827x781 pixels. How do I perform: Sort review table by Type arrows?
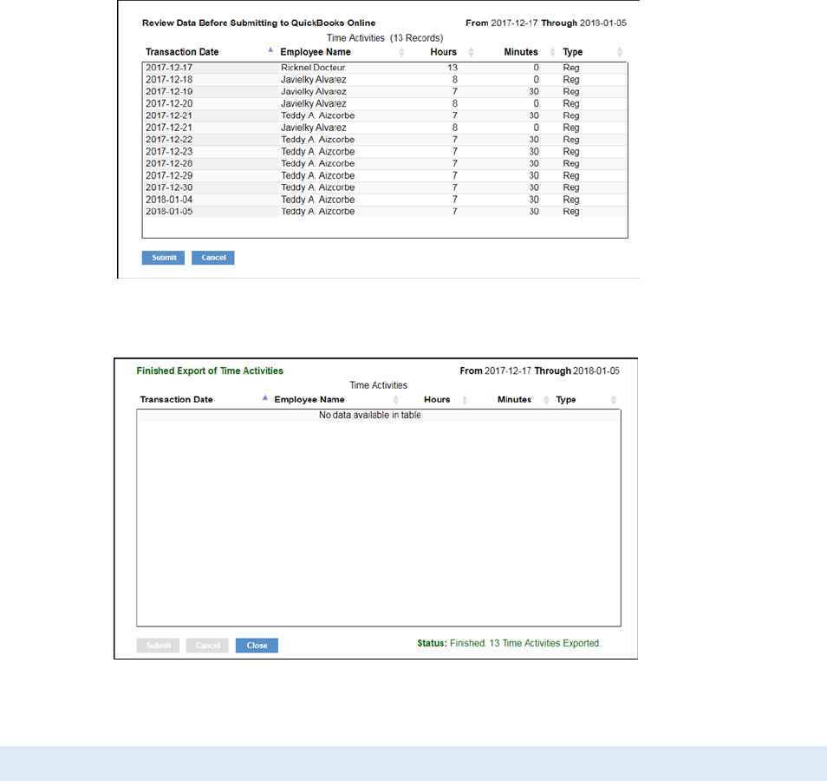620,52
